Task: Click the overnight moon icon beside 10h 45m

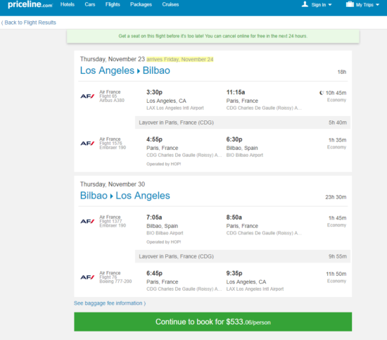Action: click(322, 93)
